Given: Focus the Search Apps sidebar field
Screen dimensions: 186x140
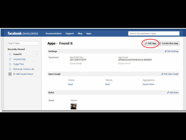Looking at the screenshot, I should [x=23, y=43].
